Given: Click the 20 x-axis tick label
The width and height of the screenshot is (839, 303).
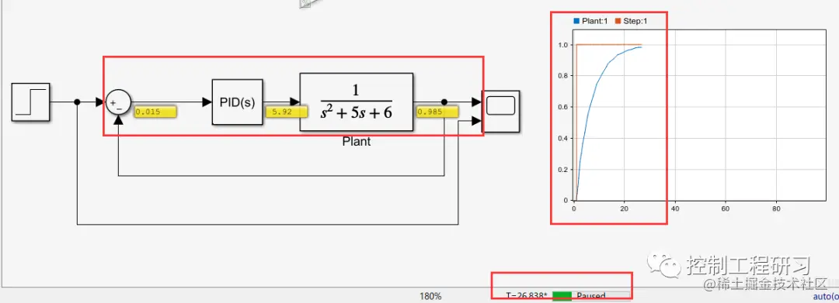Looking at the screenshot, I should pos(625,208).
